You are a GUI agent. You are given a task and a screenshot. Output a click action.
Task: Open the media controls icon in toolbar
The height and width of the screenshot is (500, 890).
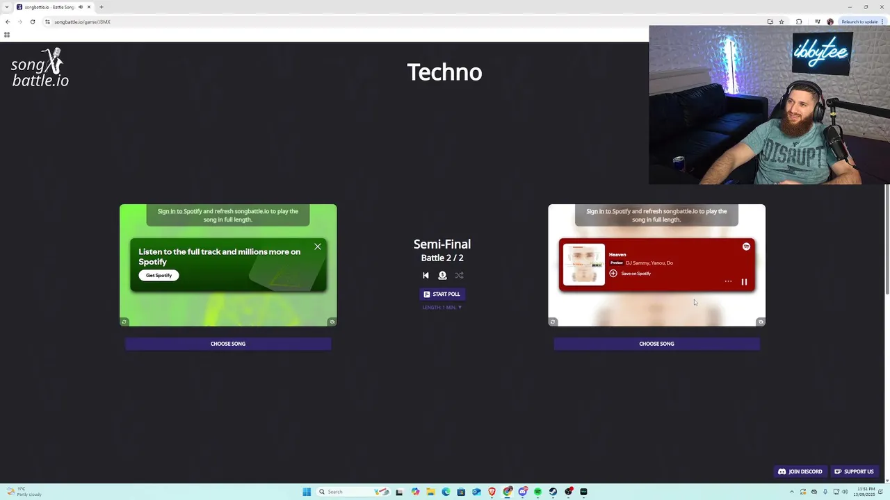[818, 22]
